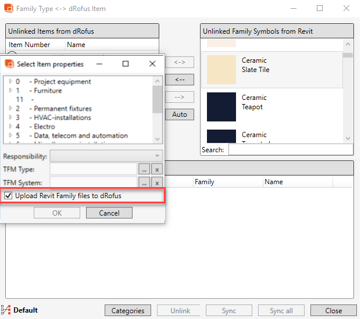Viewport: 361px width, 319px height.
Task: Click the Cancel button
Action: click(x=109, y=213)
